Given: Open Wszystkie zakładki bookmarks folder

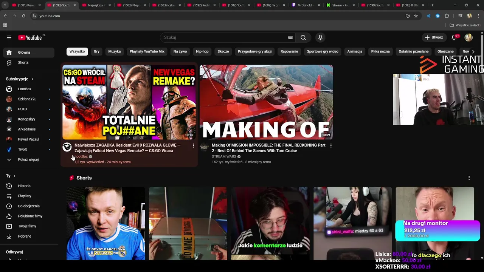Looking at the screenshot, I should [x=465, y=25].
